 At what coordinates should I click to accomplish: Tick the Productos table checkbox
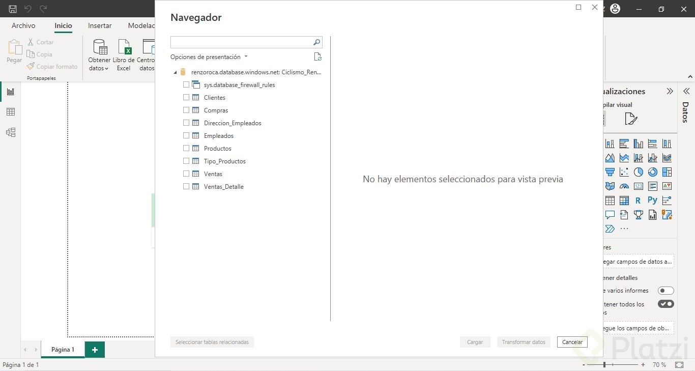tap(186, 148)
